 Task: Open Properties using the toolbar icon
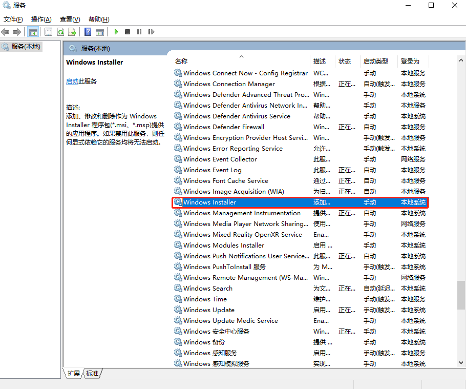[48, 32]
